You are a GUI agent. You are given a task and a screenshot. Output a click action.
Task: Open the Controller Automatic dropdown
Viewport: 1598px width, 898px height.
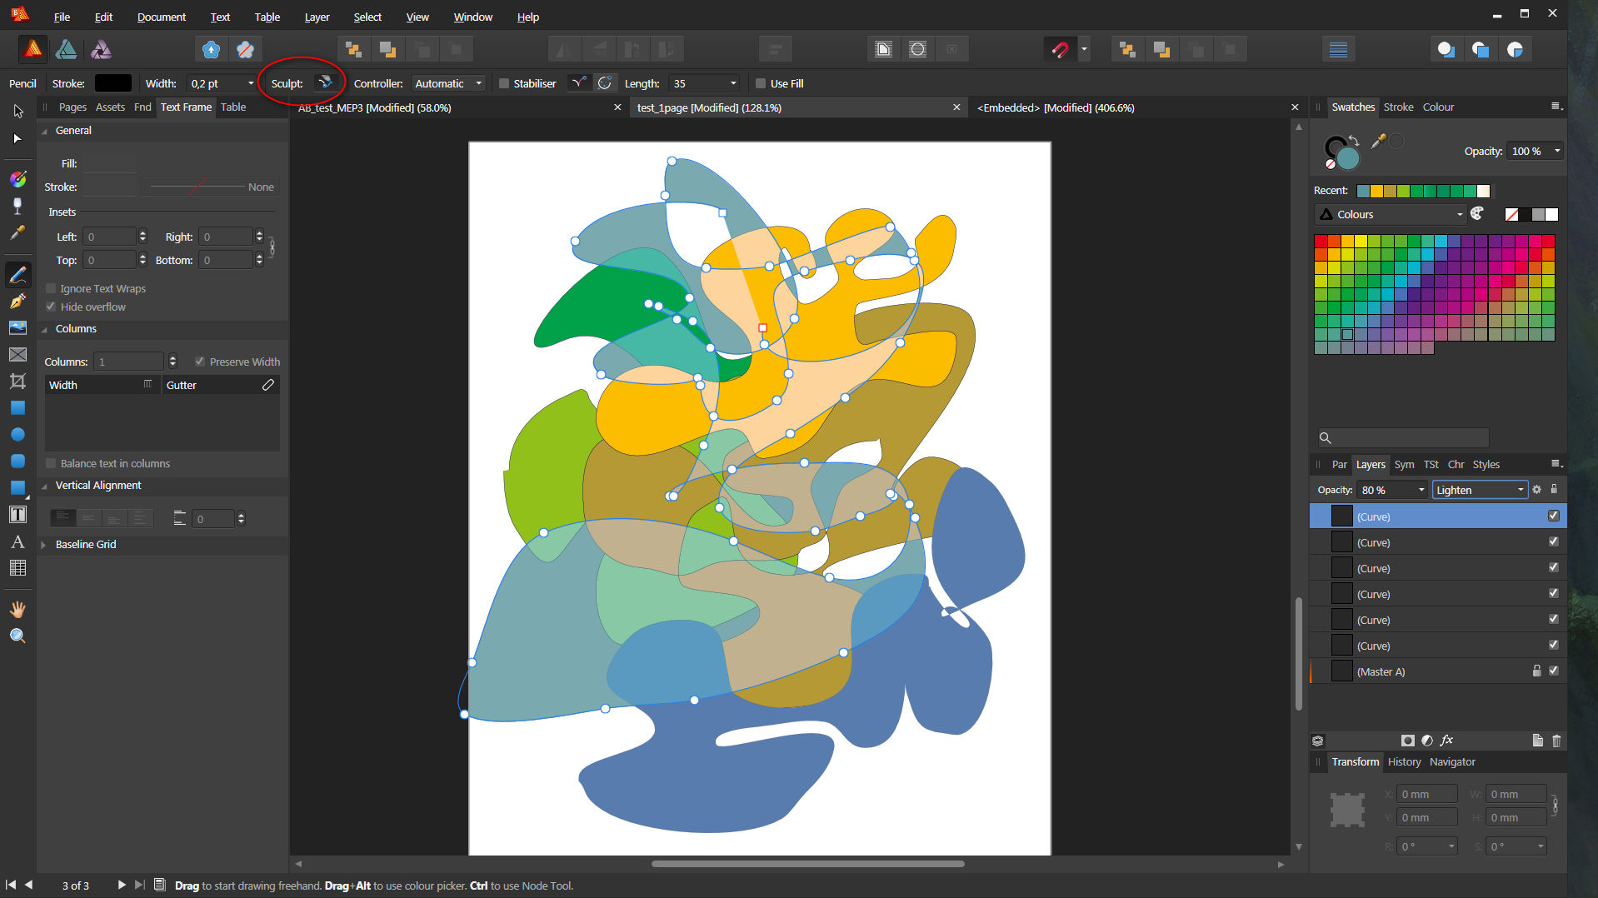tap(448, 83)
